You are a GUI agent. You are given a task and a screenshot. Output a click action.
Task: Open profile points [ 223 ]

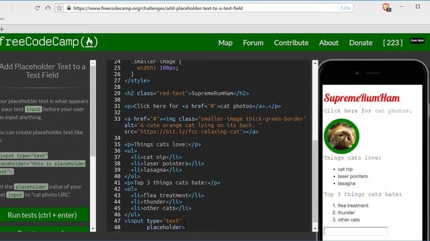coord(393,43)
